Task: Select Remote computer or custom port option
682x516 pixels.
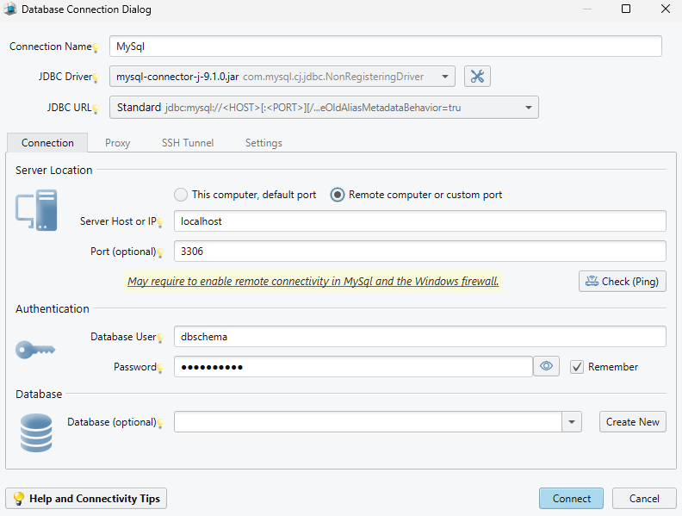Action: (337, 195)
